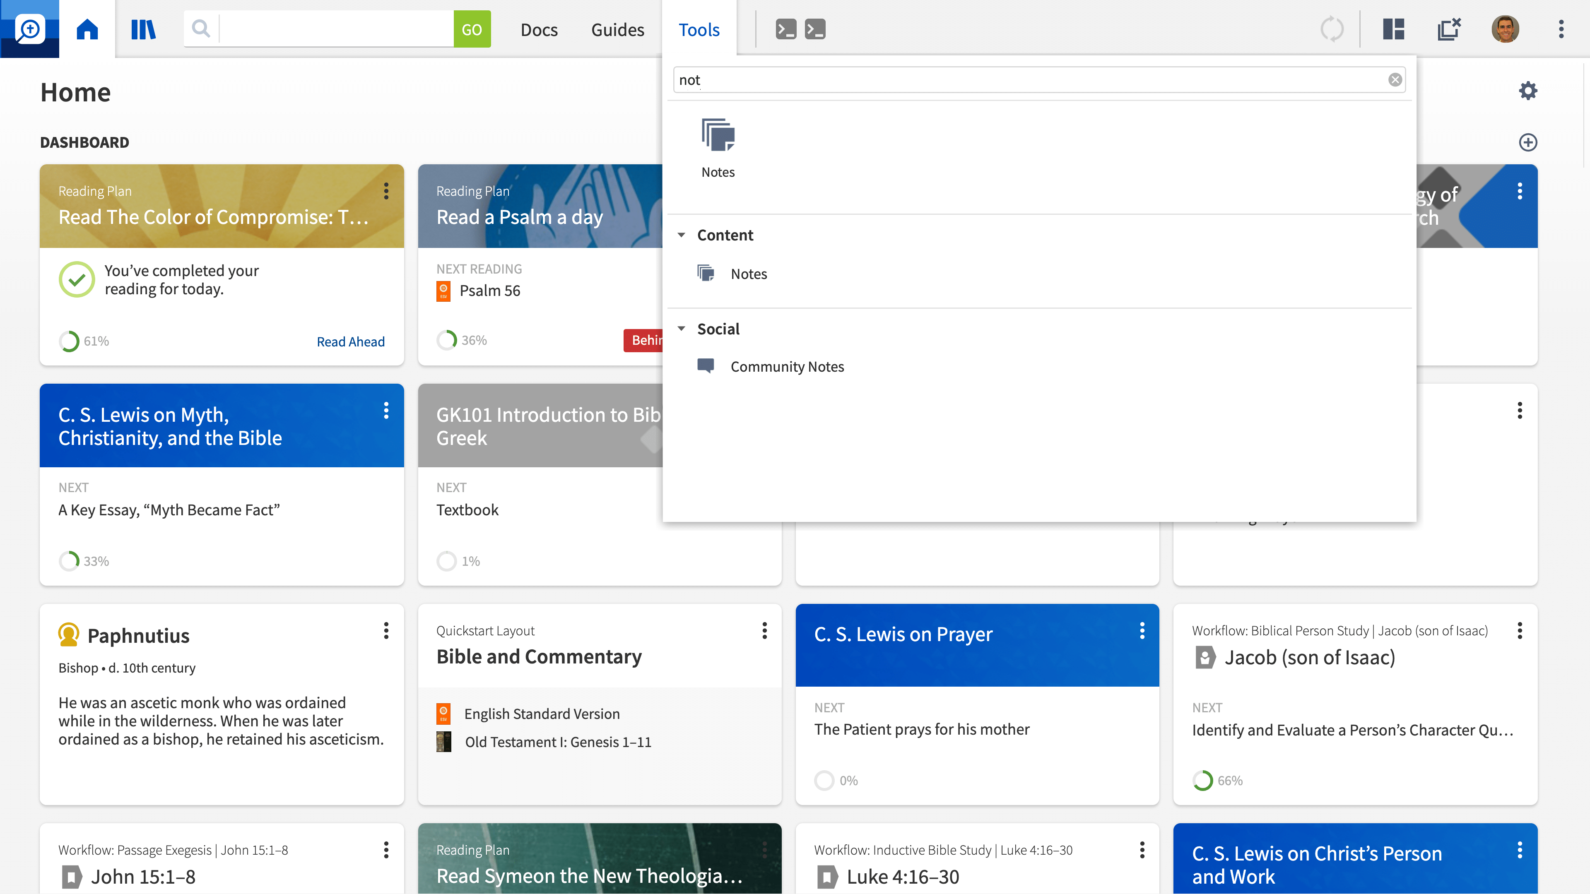This screenshot has width=1590, height=894.
Task: Click the sync status icon
Action: coord(1331,29)
